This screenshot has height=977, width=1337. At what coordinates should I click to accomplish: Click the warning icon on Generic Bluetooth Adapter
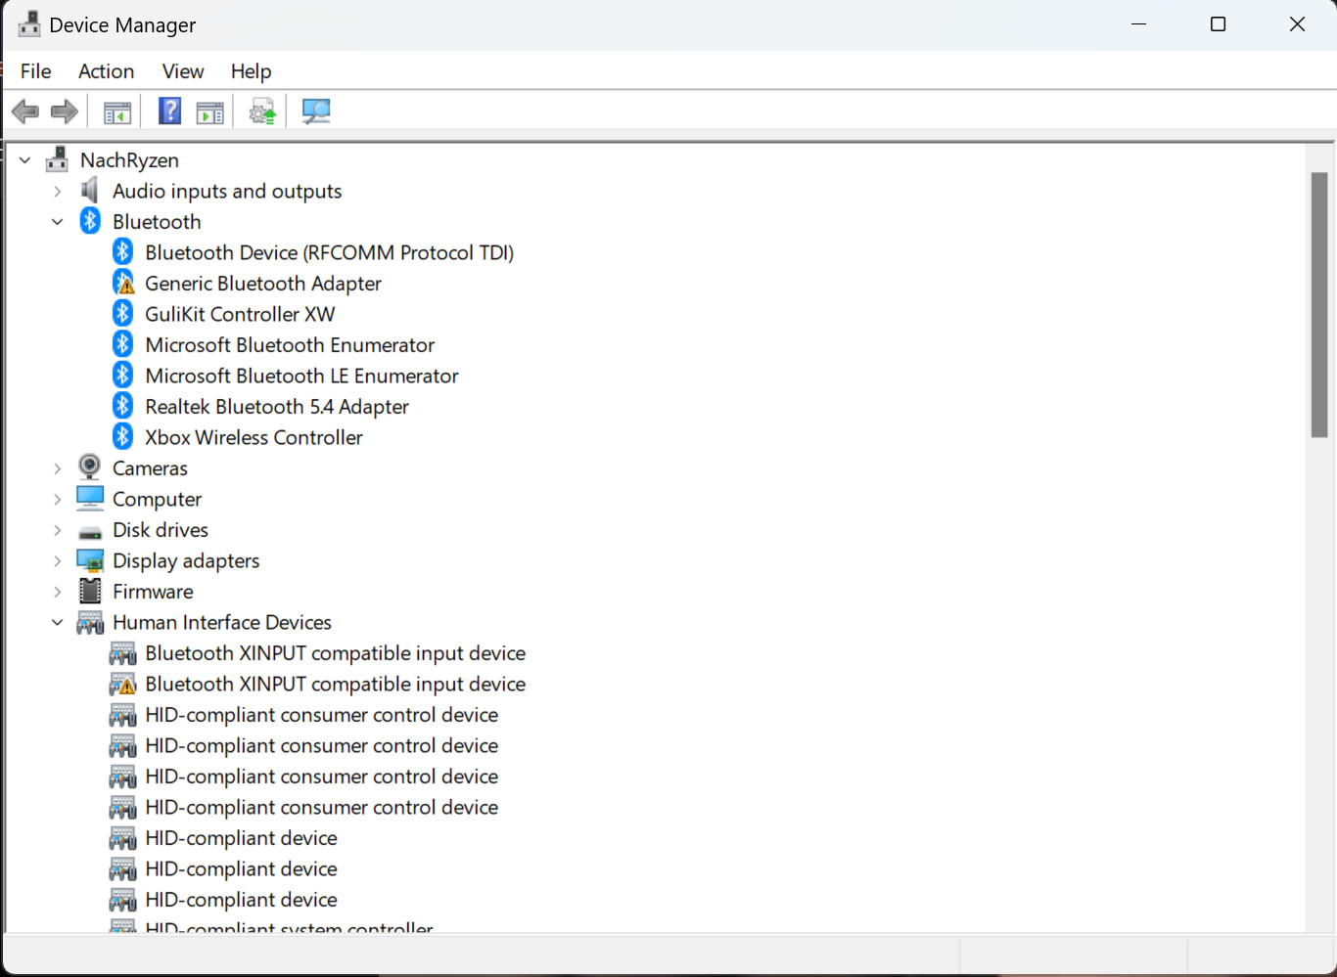(122, 283)
